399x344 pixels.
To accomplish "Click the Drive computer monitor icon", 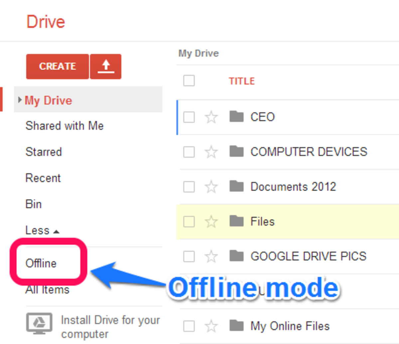I will (x=39, y=323).
